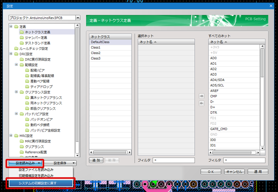
Task: Click the all-nets list scrollbar down arrow
Action: (262, 148)
